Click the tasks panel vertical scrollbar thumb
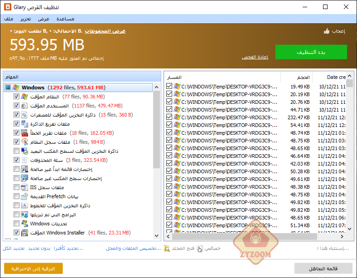The image size is (357, 278). point(156,129)
